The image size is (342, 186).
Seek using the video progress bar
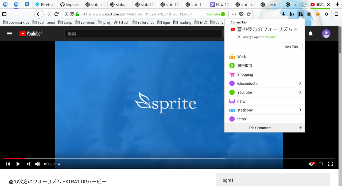coord(169,159)
